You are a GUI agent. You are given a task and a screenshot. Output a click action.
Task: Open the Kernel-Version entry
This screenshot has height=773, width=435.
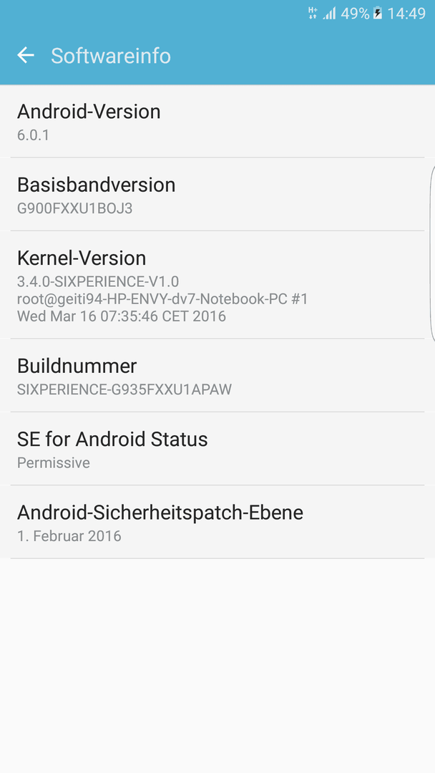tap(217, 284)
